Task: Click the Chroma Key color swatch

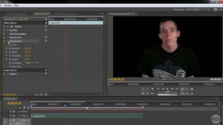Action: (x=26, y=45)
